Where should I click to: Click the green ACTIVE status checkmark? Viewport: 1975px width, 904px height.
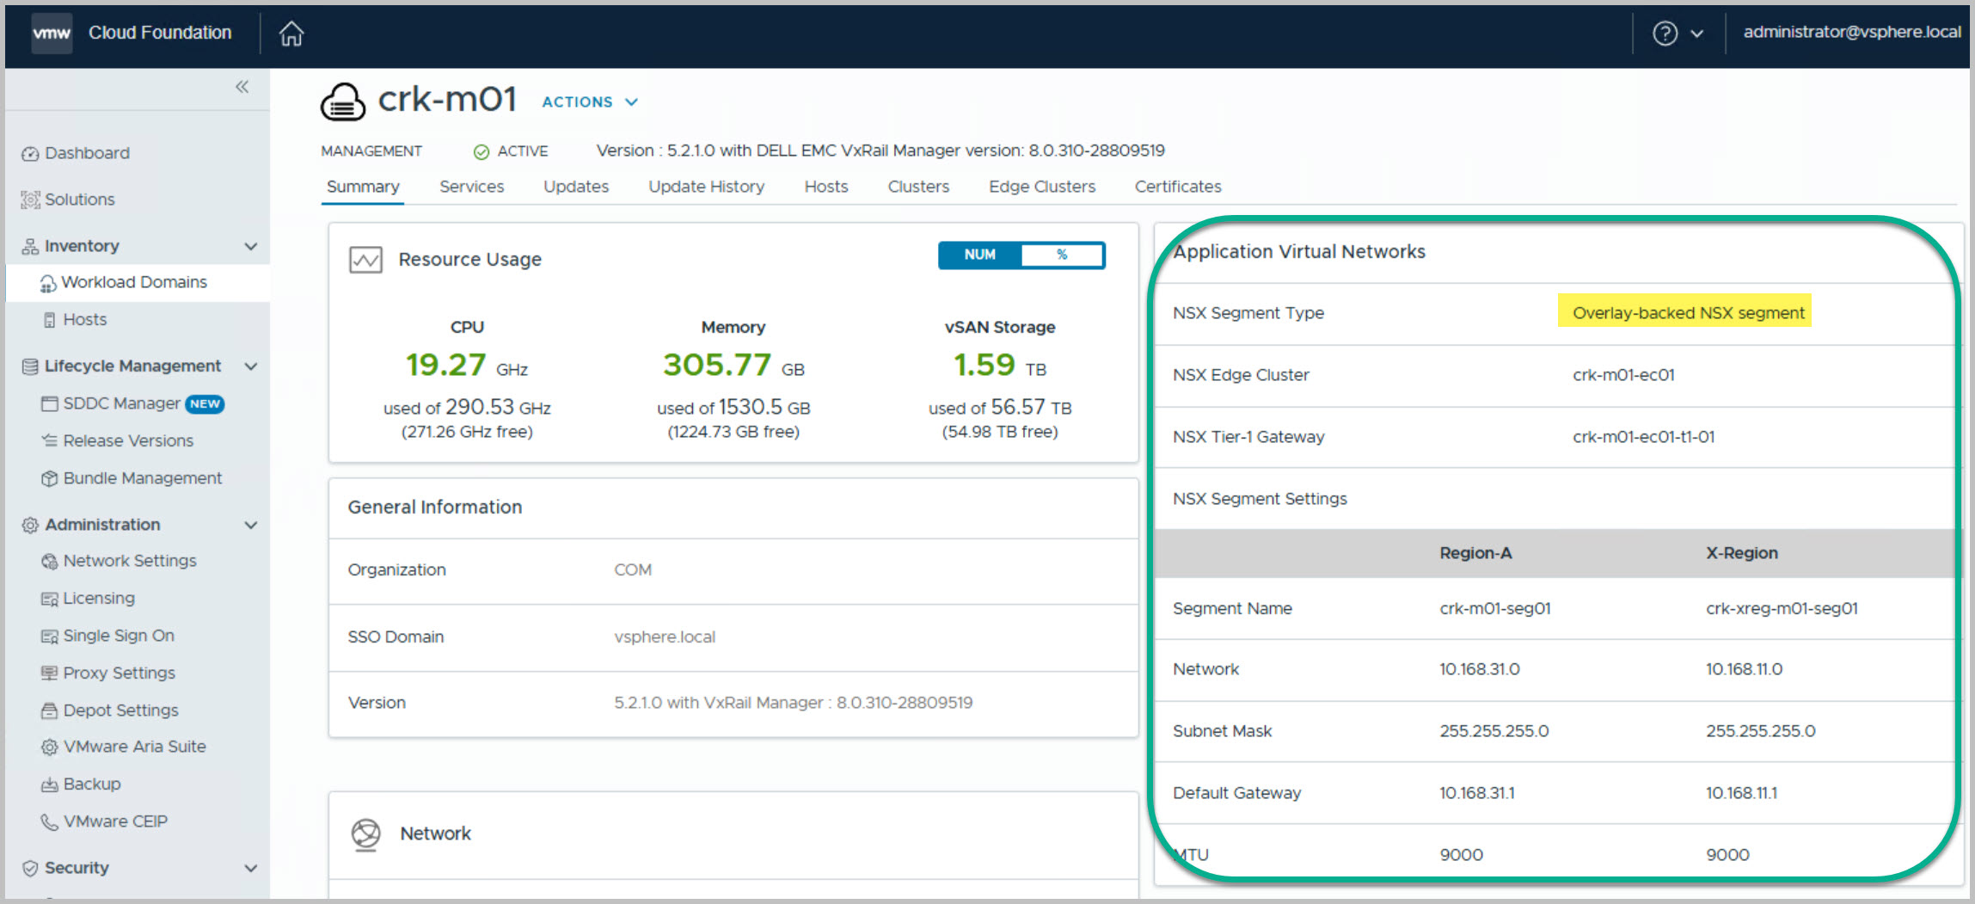(x=481, y=152)
